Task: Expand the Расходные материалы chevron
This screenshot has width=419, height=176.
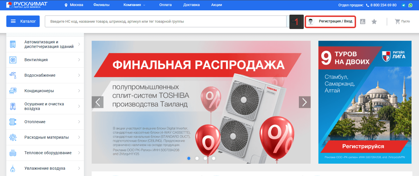Action: coord(79,137)
